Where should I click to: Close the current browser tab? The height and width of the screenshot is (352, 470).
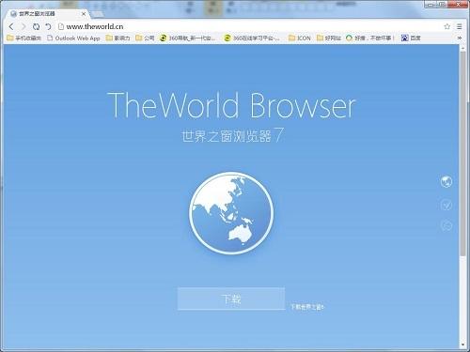tap(84, 14)
